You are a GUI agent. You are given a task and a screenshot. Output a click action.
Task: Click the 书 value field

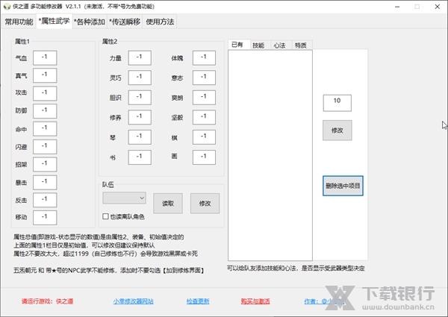[140, 157]
